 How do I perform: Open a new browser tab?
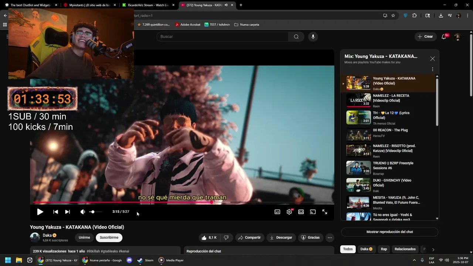[x=241, y=5]
